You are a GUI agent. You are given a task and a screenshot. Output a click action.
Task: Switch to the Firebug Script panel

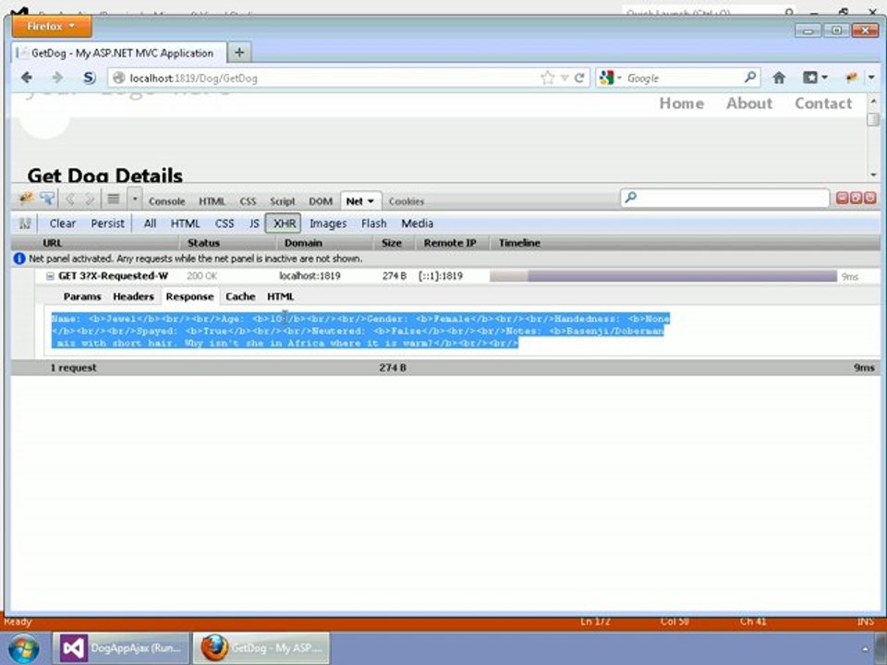coord(283,201)
